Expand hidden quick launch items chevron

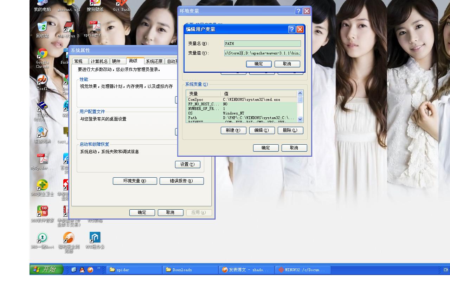(x=99, y=268)
